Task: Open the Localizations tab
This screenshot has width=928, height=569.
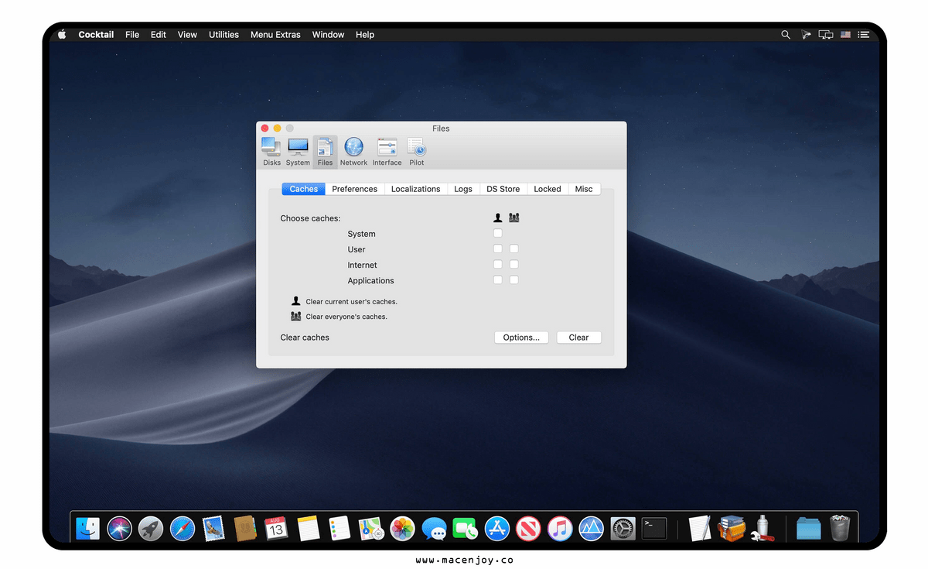Action: coord(415,189)
